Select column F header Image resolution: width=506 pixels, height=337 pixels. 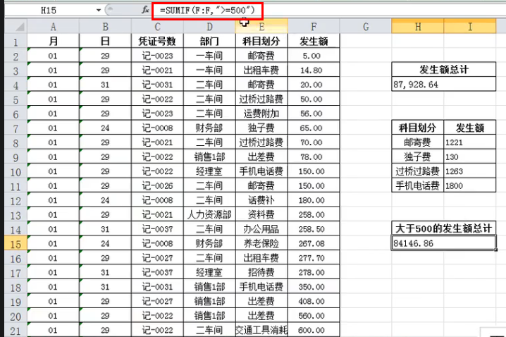[310, 26]
